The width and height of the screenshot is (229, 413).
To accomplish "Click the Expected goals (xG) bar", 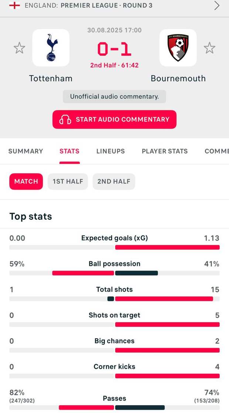I will coord(115,247).
